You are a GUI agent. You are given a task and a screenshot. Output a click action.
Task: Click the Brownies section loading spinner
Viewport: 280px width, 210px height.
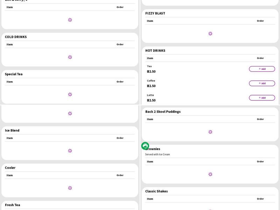tap(210, 174)
